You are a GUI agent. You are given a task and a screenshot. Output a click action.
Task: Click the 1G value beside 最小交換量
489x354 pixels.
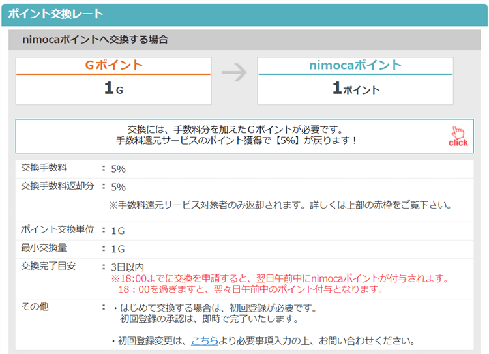point(118,249)
